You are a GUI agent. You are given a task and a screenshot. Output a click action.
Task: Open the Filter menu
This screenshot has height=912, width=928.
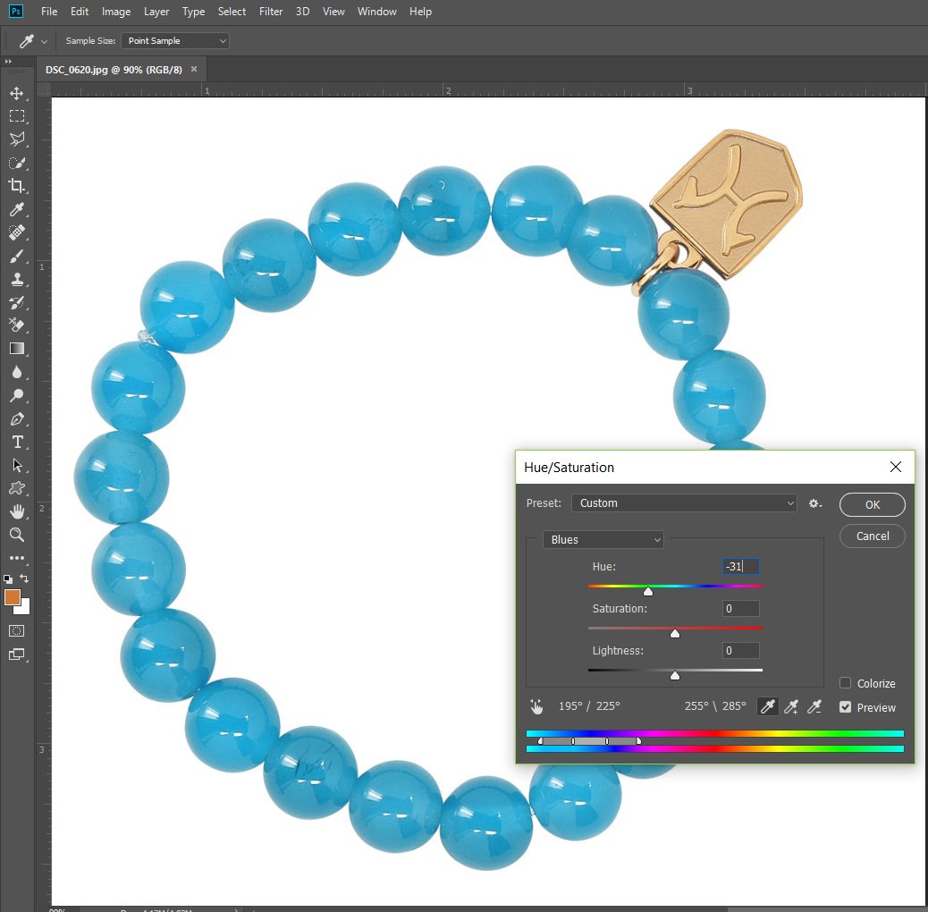coord(271,12)
